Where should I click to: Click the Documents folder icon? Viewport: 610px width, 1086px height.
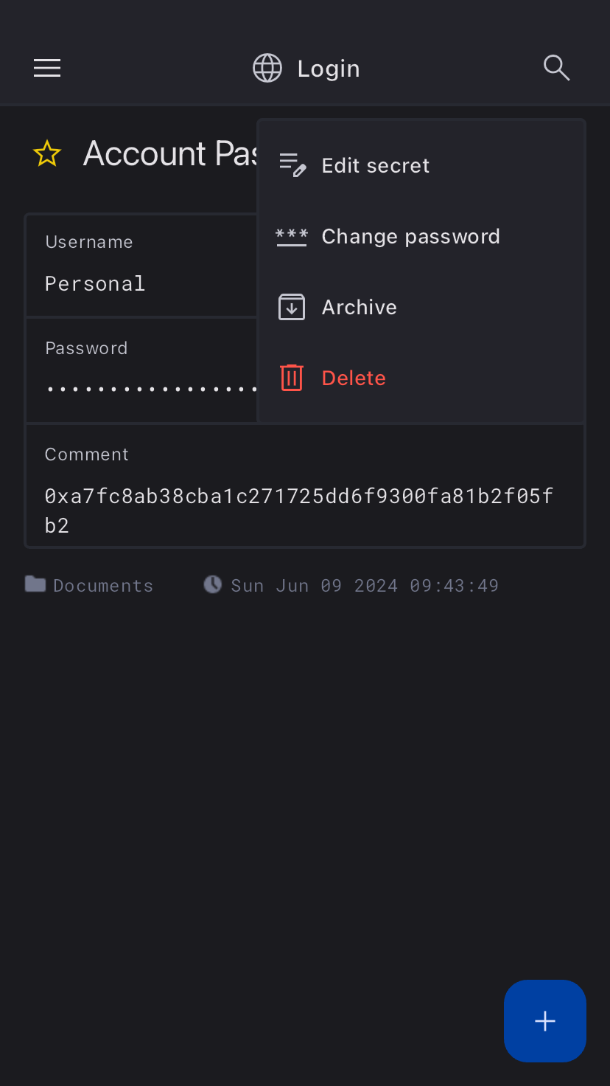click(35, 585)
